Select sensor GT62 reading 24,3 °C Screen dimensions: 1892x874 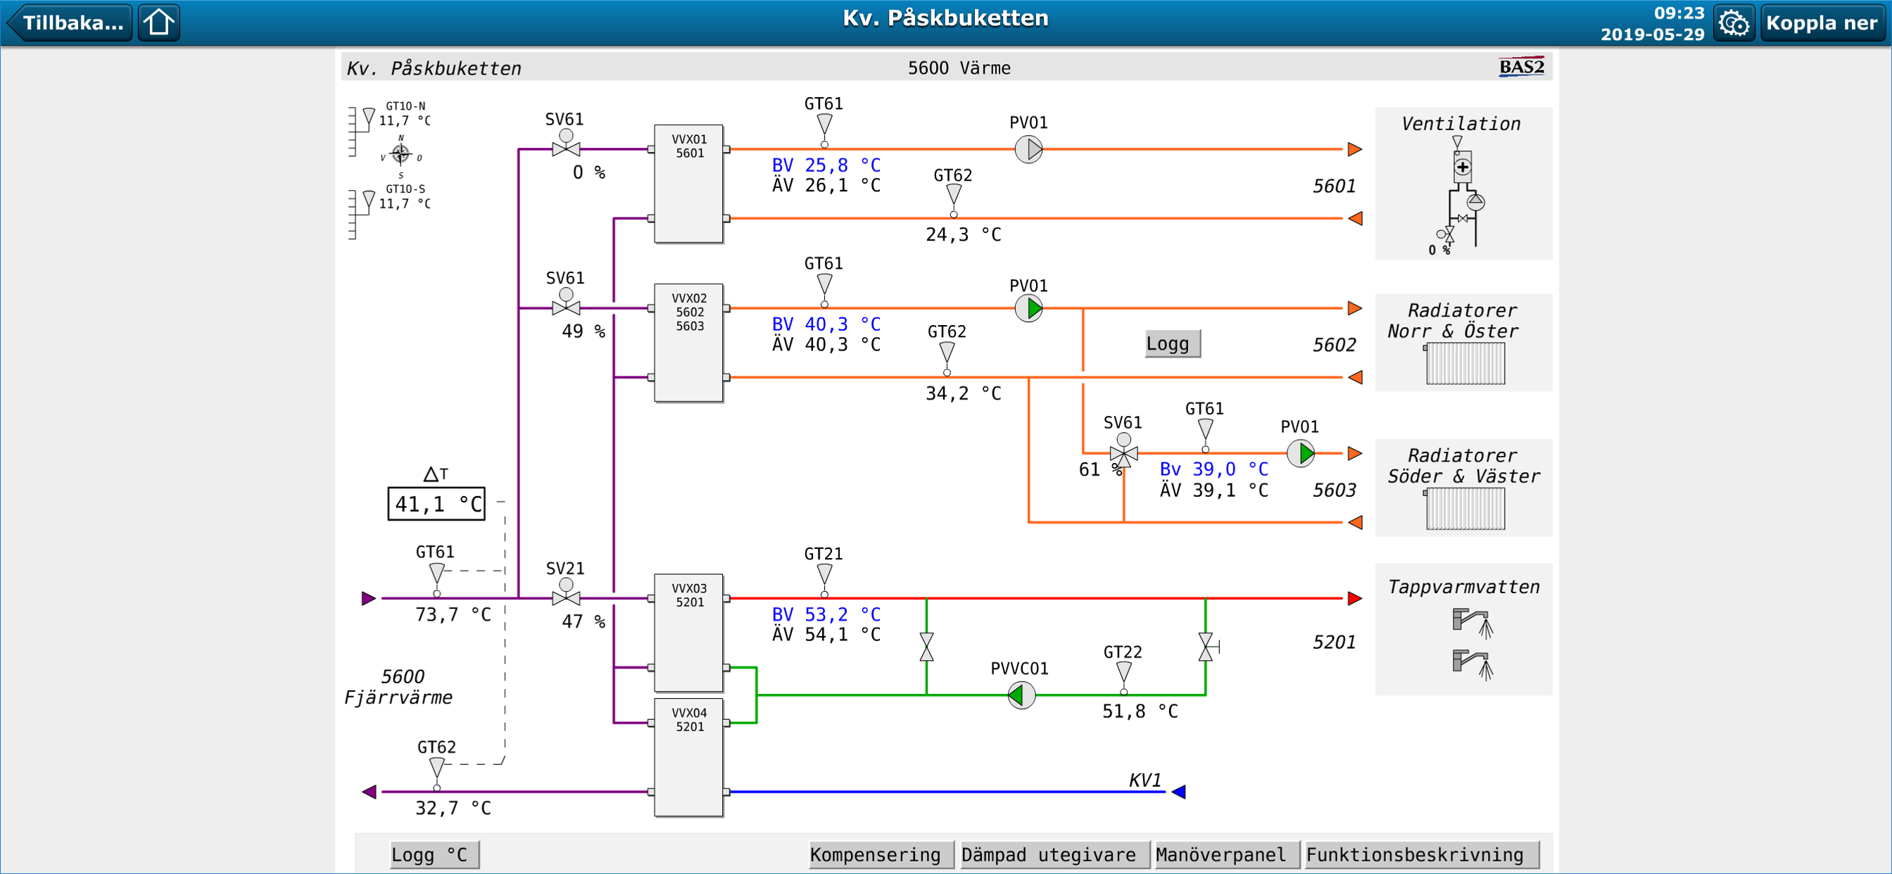954,201
